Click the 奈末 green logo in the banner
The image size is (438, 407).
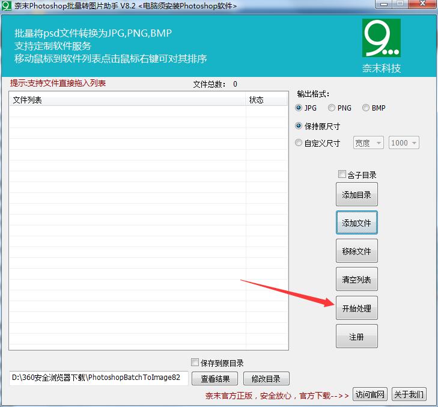point(382,38)
